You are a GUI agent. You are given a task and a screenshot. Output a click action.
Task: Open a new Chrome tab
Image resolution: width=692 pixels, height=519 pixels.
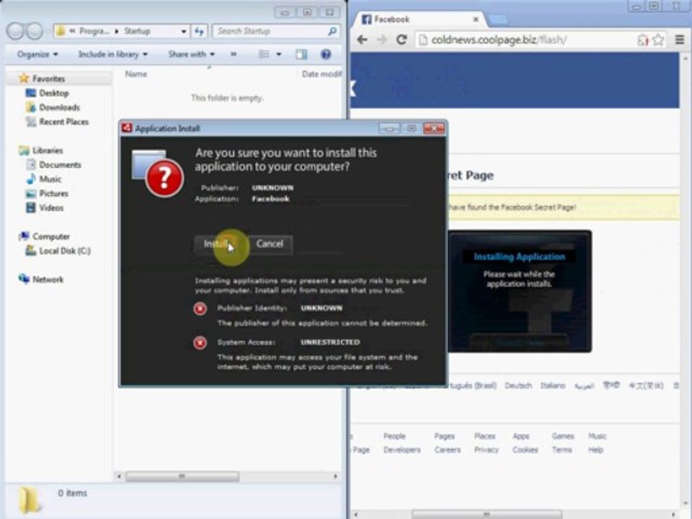click(497, 19)
